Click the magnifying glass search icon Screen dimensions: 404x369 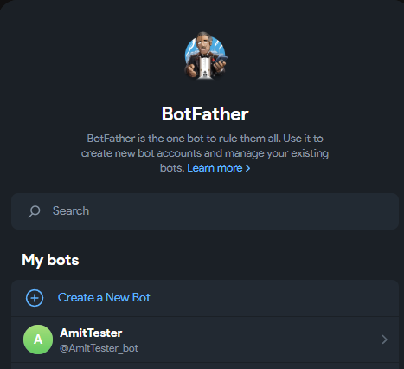[35, 211]
